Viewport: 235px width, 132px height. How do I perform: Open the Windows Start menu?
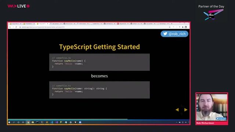click(x=9, y=122)
